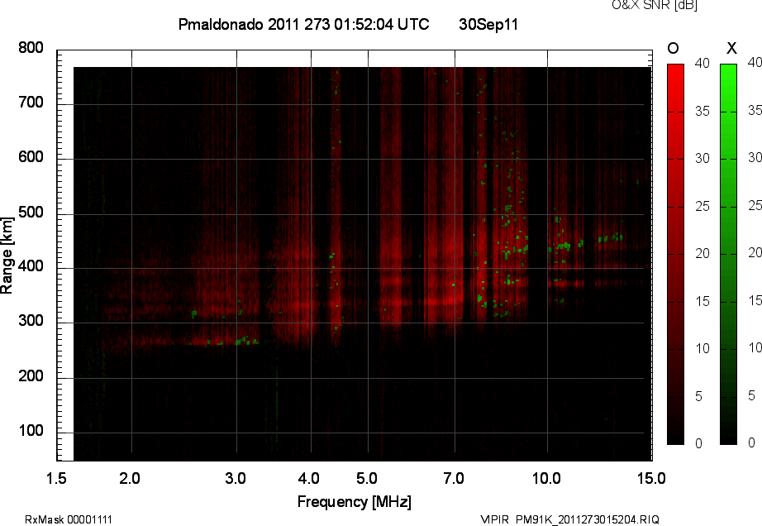Click the 20 tick beside the green color bar
The image size is (762, 526).
(753, 253)
